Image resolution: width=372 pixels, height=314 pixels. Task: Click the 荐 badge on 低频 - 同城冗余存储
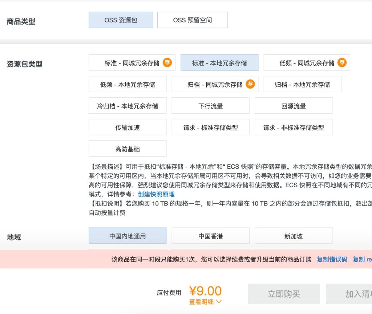pos(342,62)
